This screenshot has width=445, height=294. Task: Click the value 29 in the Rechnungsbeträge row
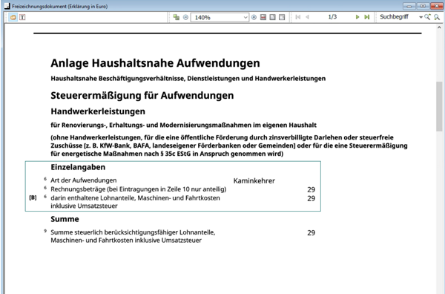tap(311, 189)
